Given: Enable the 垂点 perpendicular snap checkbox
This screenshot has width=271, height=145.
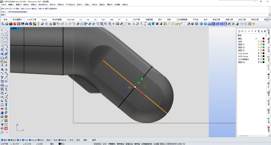Looking at the screenshot, I should pyautogui.click(x=46, y=140).
